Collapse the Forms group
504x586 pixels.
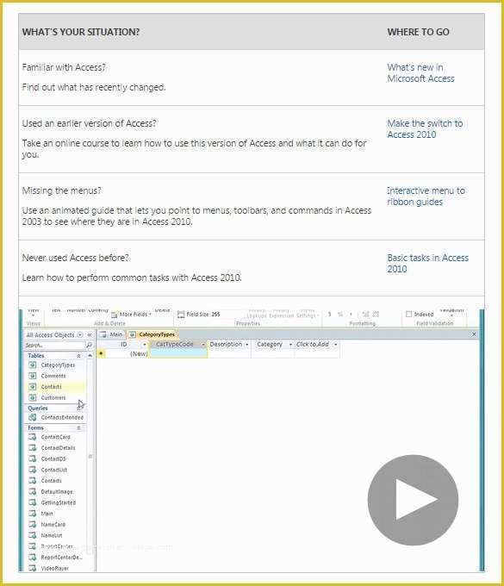click(x=79, y=427)
